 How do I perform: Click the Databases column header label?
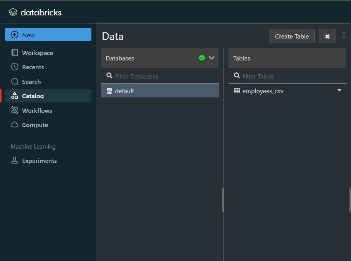coord(120,59)
